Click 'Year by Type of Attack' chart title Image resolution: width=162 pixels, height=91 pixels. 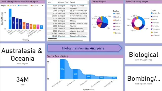pyautogui.click(x=58, y=56)
